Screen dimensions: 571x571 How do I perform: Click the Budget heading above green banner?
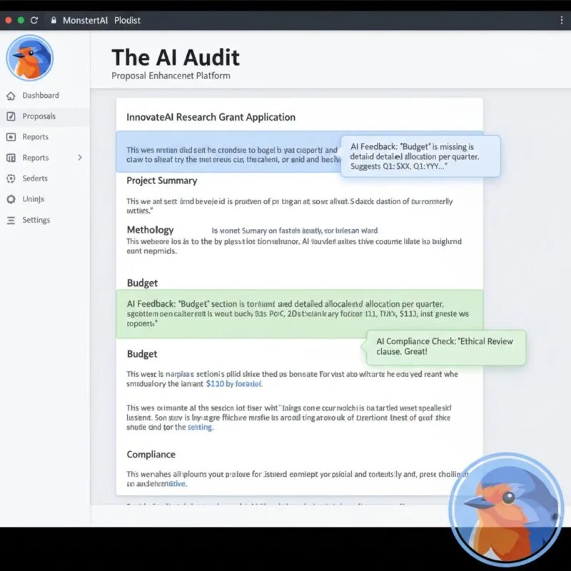[x=142, y=283]
